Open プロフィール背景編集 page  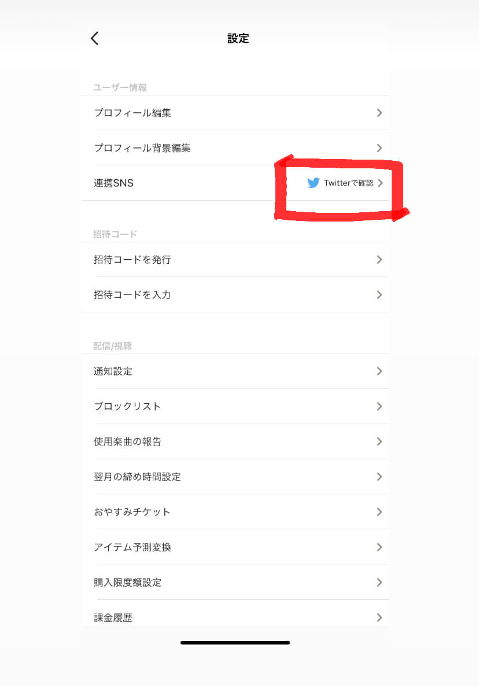click(142, 148)
